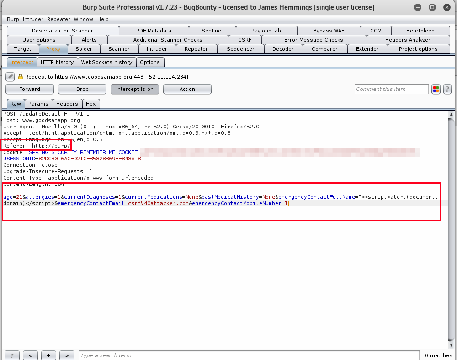Switch to the Sequencer tab
Viewport: 457px width, 360px height.
click(x=241, y=49)
